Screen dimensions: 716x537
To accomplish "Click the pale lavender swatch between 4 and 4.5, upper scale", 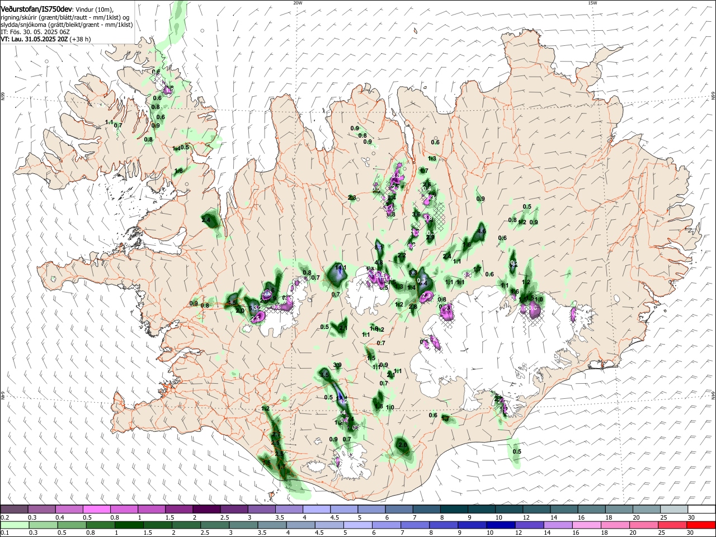I will [316, 509].
